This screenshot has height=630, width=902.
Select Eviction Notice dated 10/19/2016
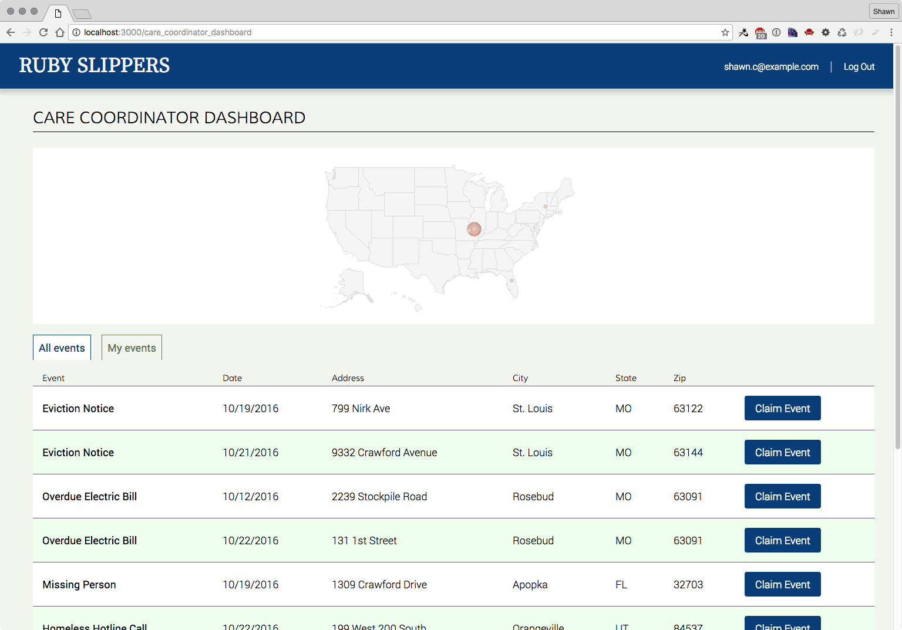(78, 408)
